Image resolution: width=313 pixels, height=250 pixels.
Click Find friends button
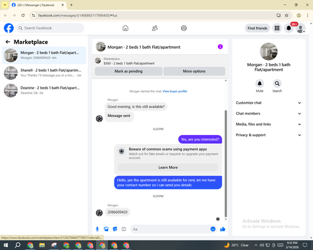click(x=257, y=28)
